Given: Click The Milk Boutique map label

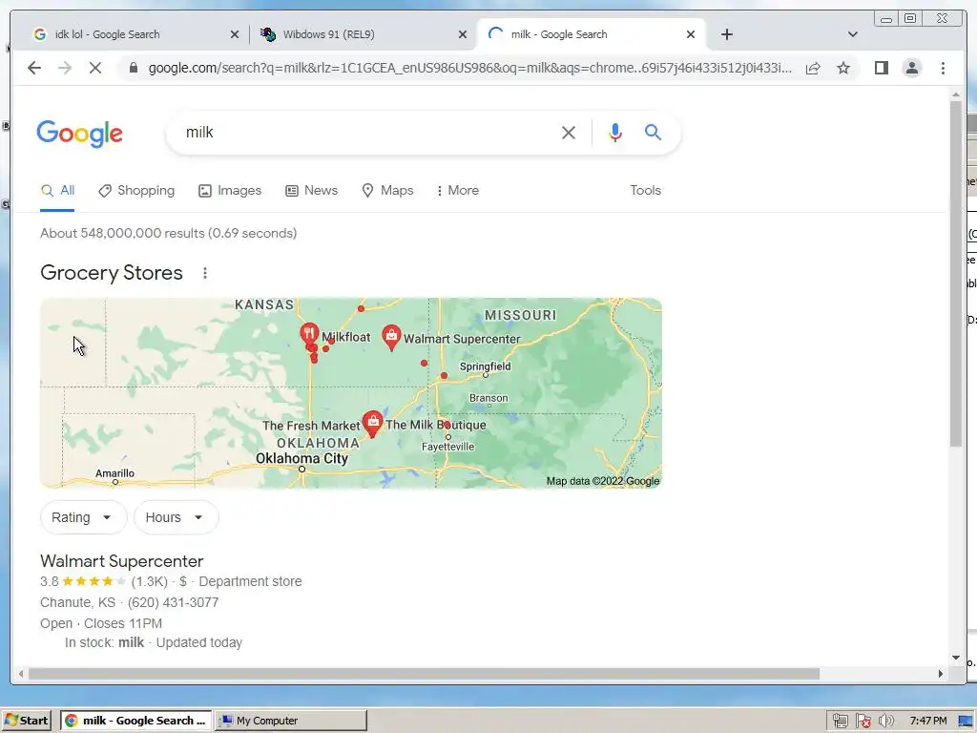Looking at the screenshot, I should click(435, 425).
